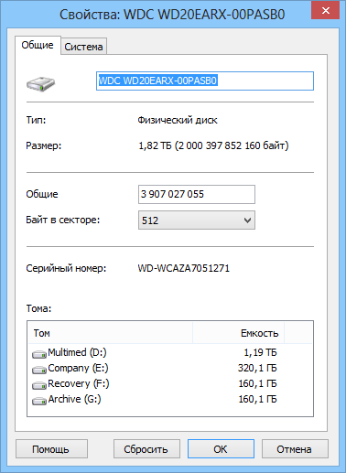Click the Отмена button
The height and width of the screenshot is (473, 346).
click(295, 449)
